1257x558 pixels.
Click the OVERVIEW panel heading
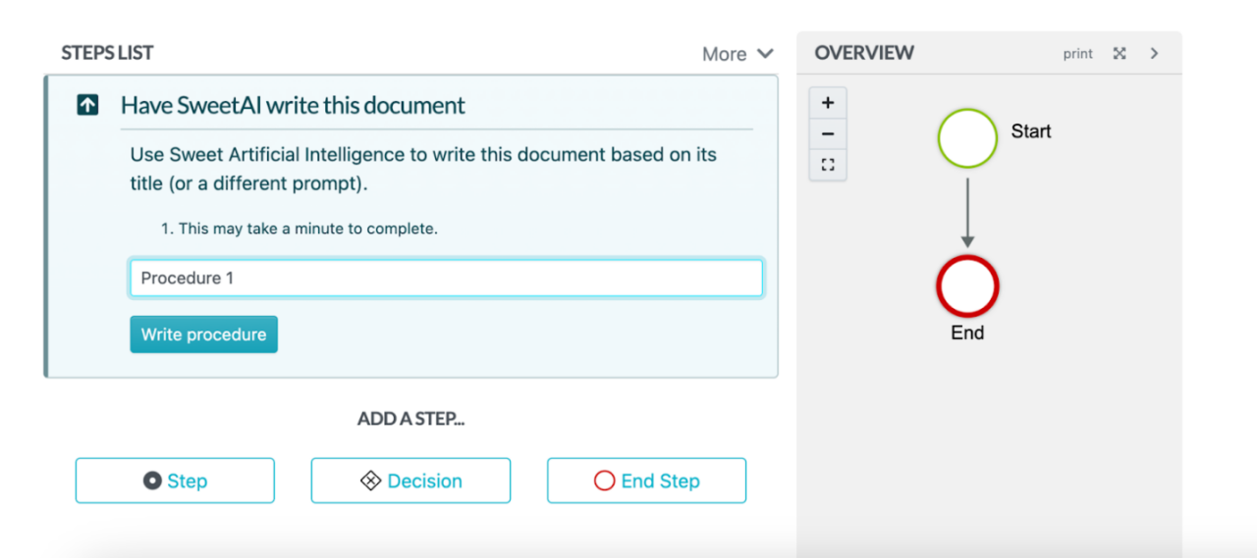tap(864, 53)
